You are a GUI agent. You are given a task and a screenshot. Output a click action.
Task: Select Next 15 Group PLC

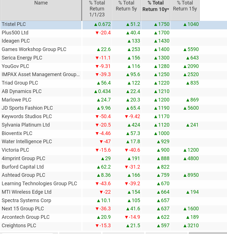23,209
